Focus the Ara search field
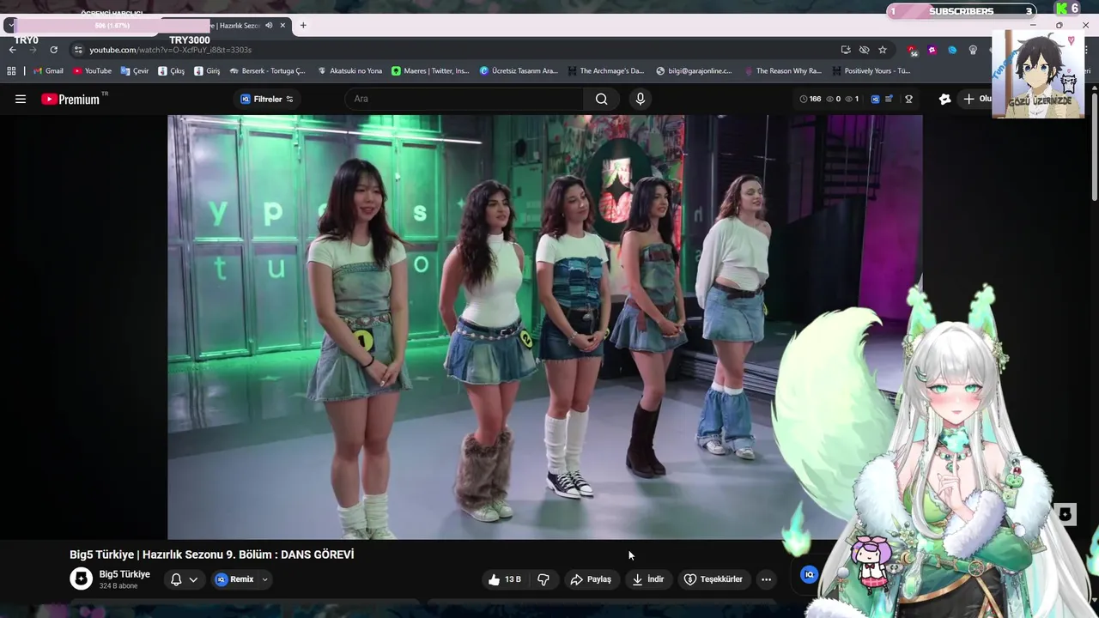Viewport: 1099px width, 618px height. 464,99
